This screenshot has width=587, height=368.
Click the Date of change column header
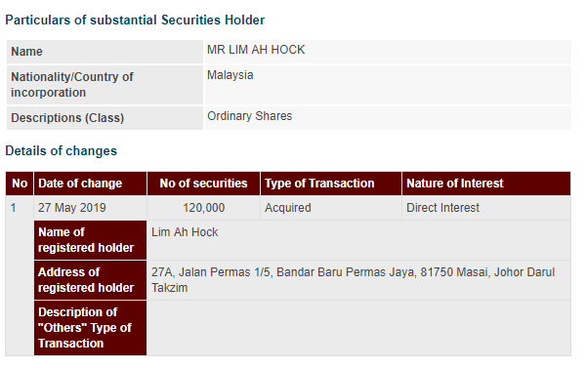tap(90, 184)
